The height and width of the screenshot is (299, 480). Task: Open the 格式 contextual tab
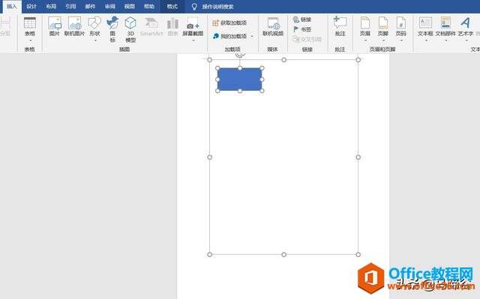[x=172, y=7]
